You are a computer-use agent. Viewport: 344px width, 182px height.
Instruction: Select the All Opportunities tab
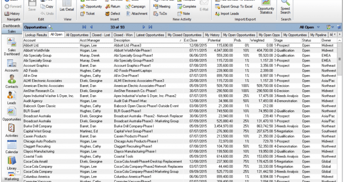click(x=77, y=35)
